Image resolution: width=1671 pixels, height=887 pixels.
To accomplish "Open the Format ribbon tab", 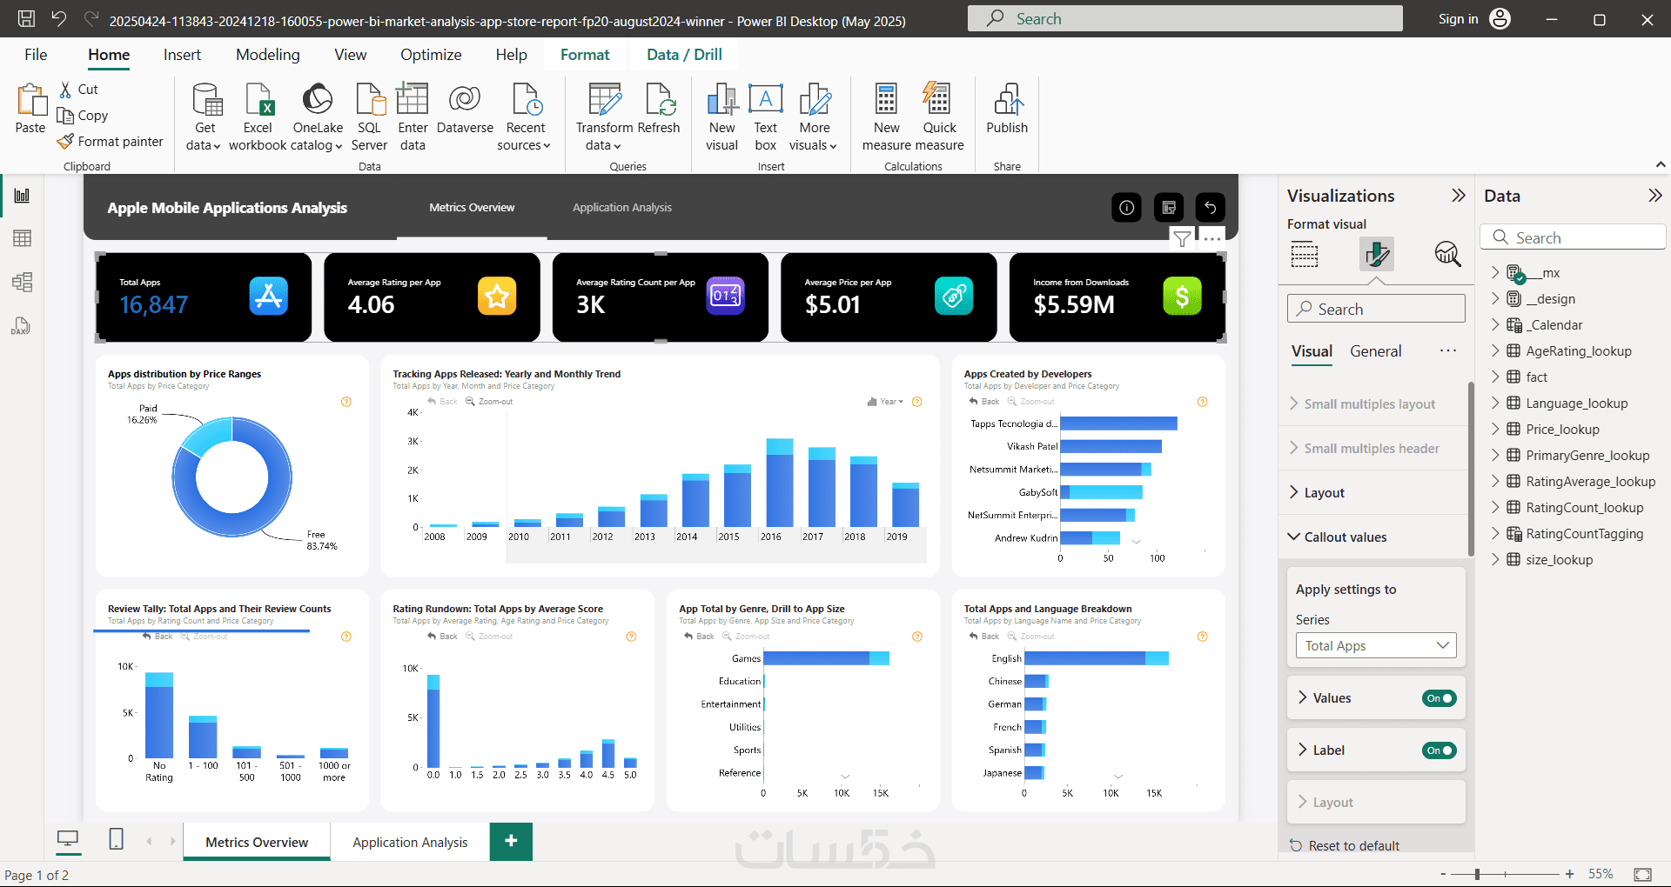I will (x=585, y=55).
